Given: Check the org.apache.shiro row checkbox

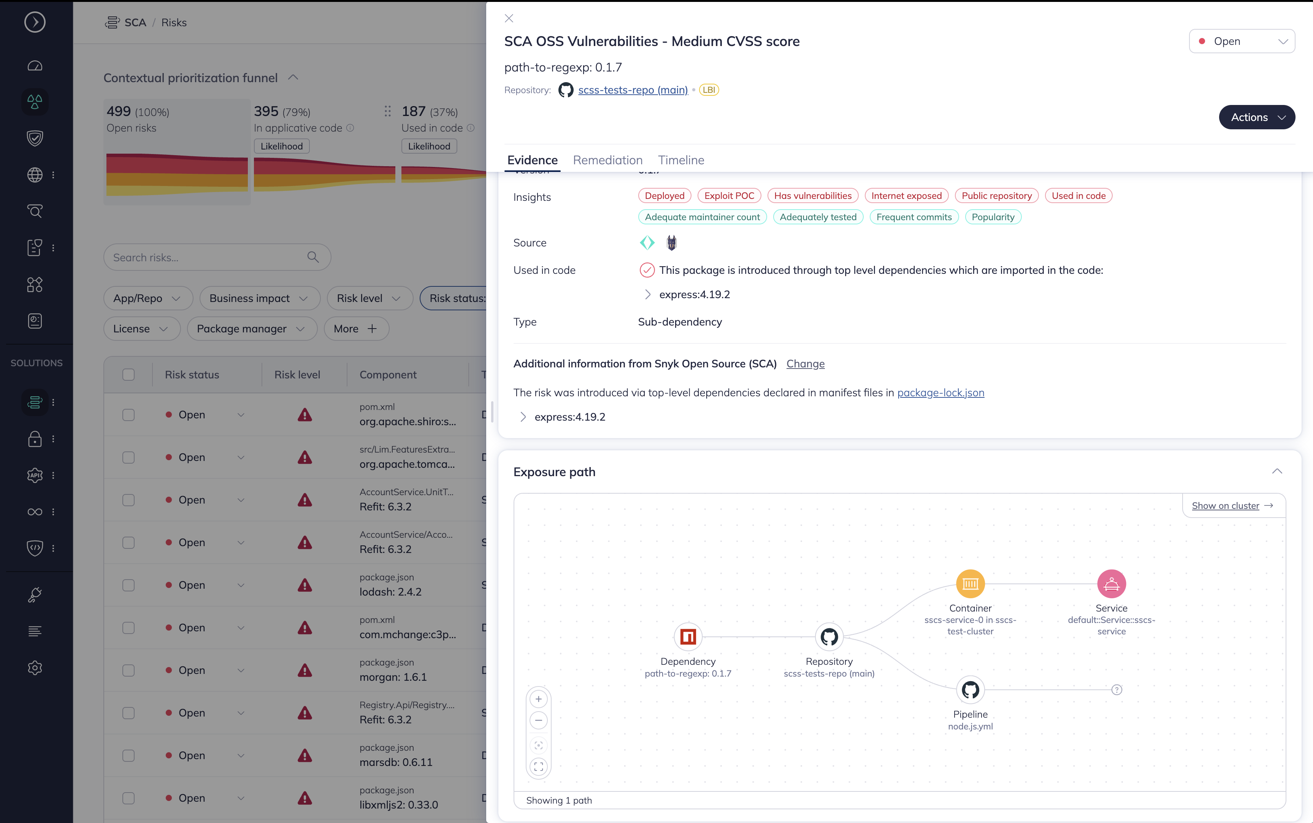Looking at the screenshot, I should pyautogui.click(x=128, y=415).
